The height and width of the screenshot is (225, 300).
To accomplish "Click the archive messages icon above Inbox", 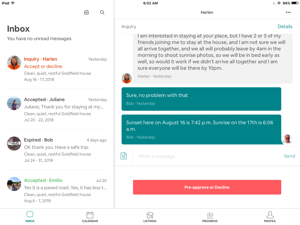I will pos(86,12).
